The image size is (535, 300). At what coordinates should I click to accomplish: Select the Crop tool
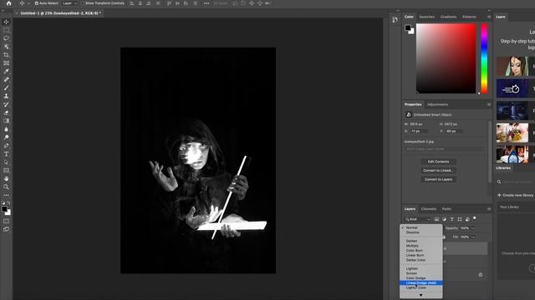(x=6, y=55)
